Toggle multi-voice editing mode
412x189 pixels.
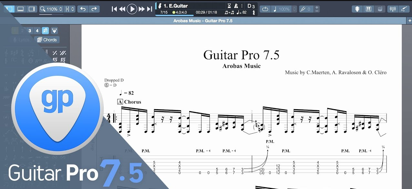[x=45, y=31]
